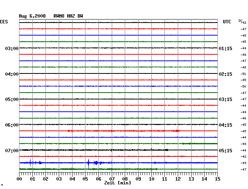Click the "Zeit [min]" axis title

tap(118, 183)
